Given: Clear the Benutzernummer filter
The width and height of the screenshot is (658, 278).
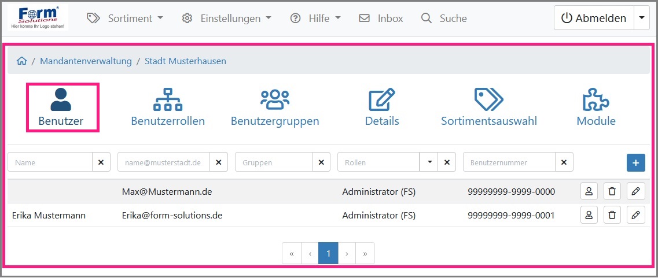Looking at the screenshot, I should click(x=564, y=162).
